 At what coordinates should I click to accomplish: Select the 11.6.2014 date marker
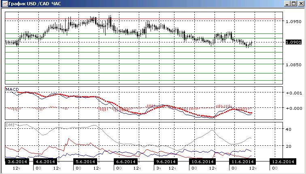pos(242,161)
